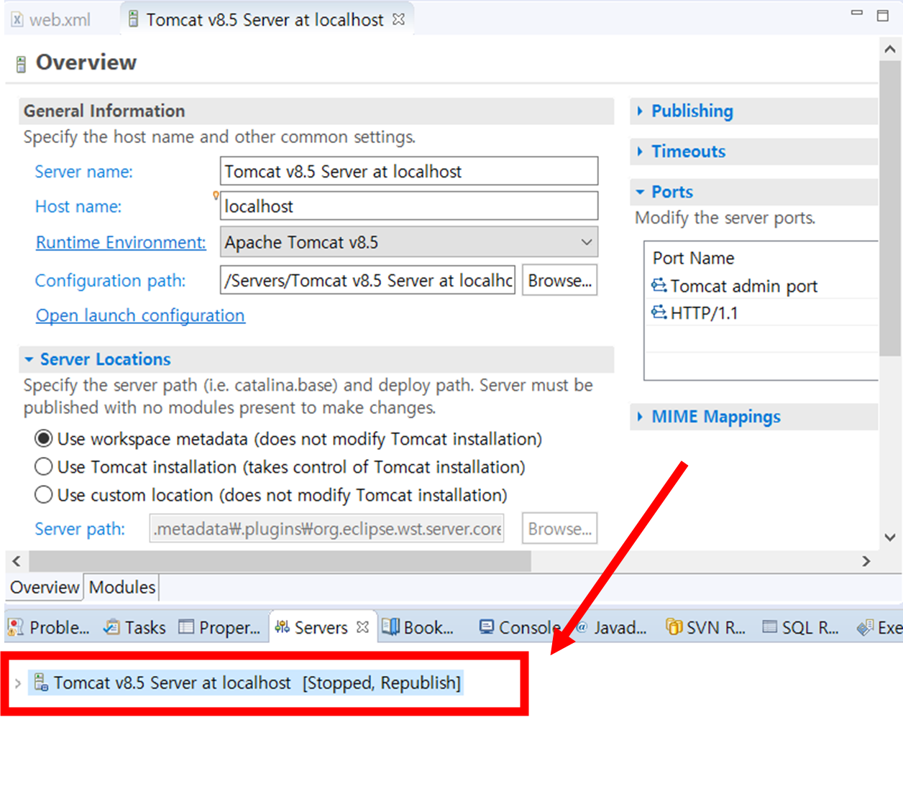
Task: Open the Bookmarks view tab
Action: pyautogui.click(x=418, y=627)
